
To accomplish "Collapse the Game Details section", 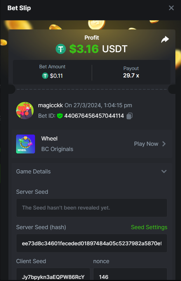I will pos(164,171).
